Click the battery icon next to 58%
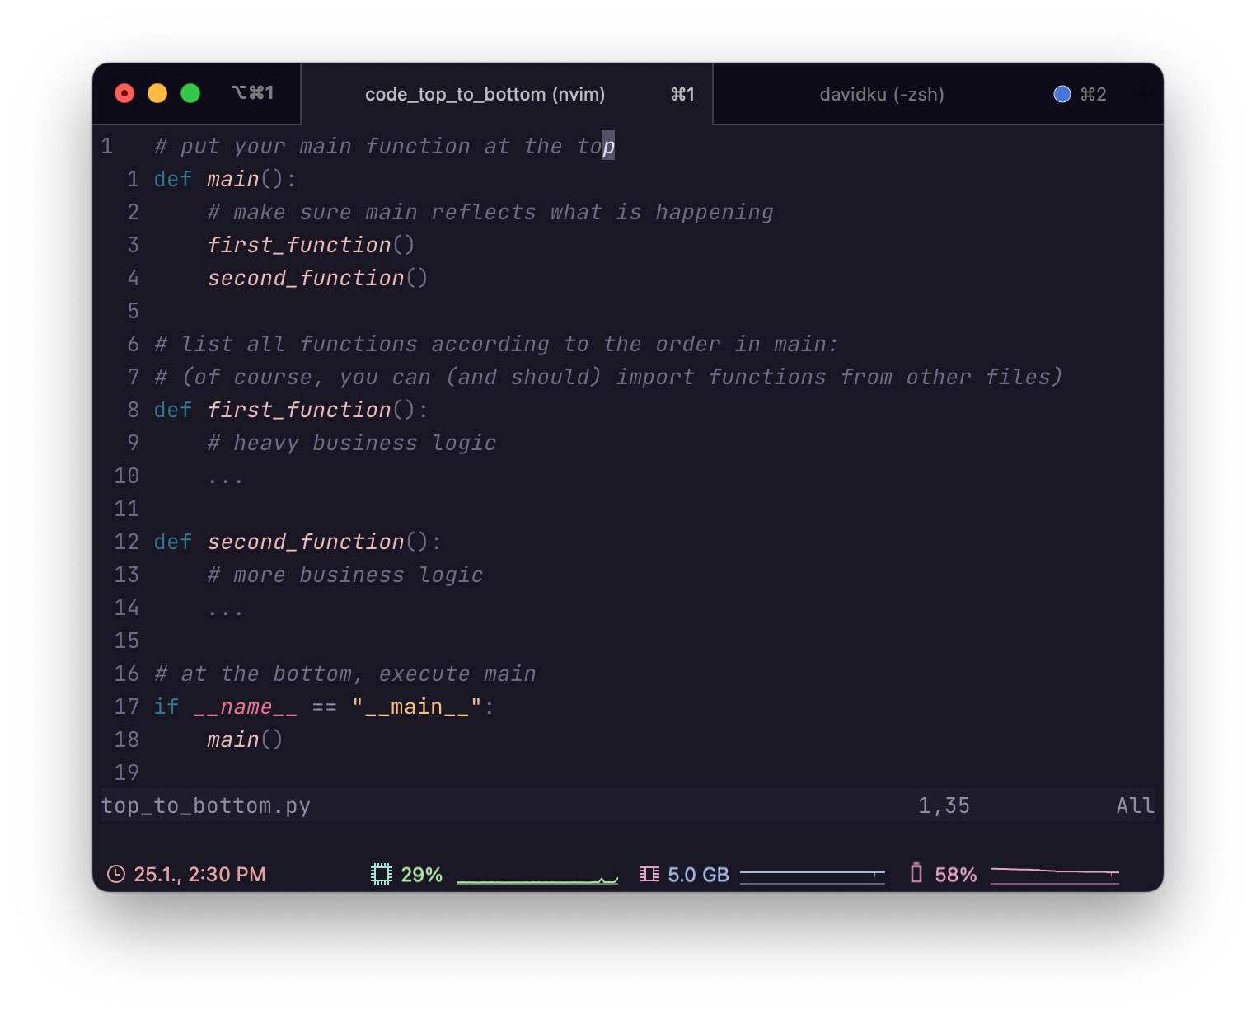This screenshot has height=1014, width=1256. tap(916, 873)
